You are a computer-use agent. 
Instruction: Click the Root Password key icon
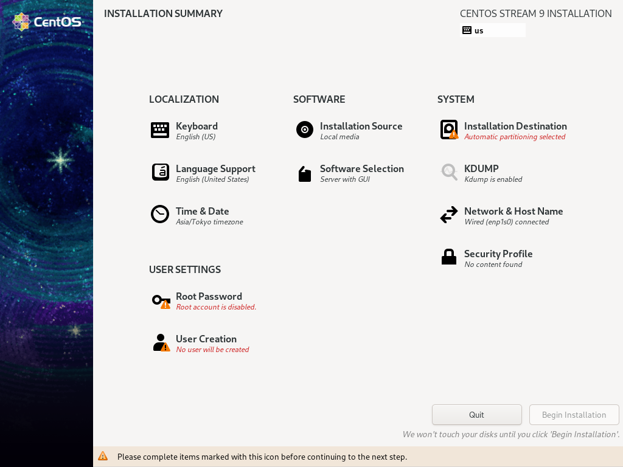pyautogui.click(x=161, y=300)
